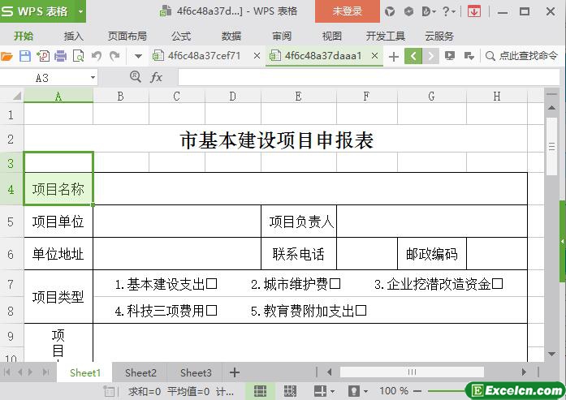Open the 公式 ribbon tab
Image resolution: width=566 pixels, height=400 pixels.
coord(181,36)
